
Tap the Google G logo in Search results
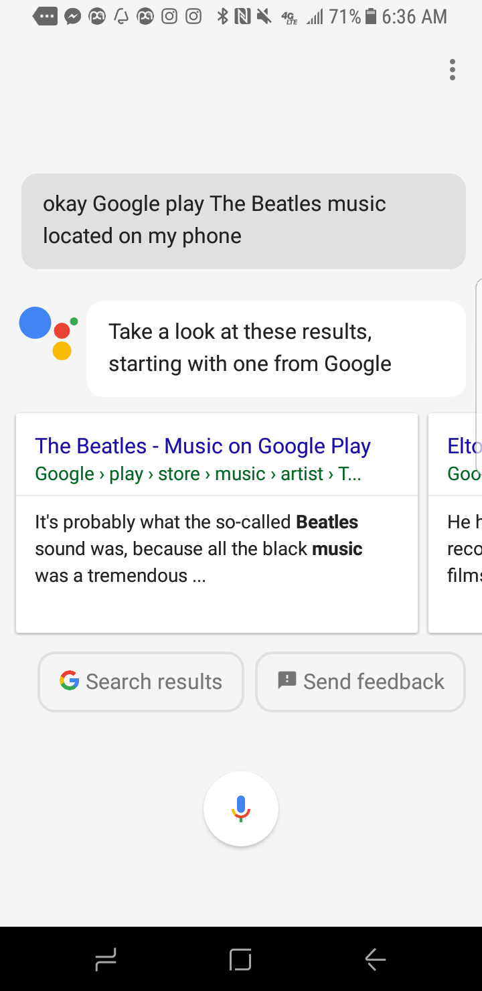pos(69,681)
